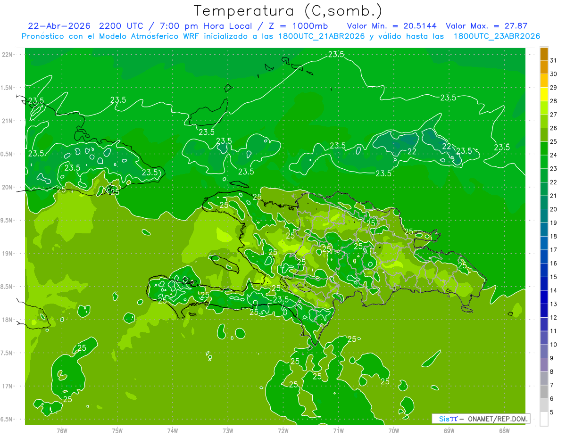Click the 72W longitude axis label
Image resolution: width=566 pixels, height=437 pixels.
[x=283, y=430]
